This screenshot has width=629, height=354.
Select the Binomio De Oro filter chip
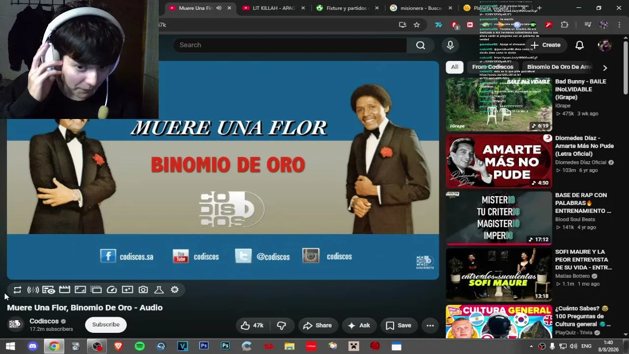tap(559, 67)
